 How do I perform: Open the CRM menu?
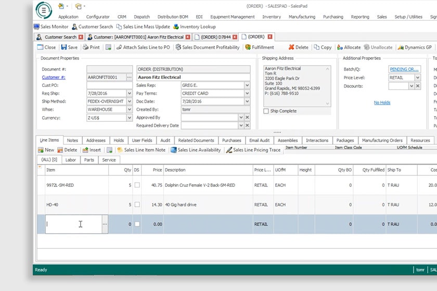pos(122,17)
